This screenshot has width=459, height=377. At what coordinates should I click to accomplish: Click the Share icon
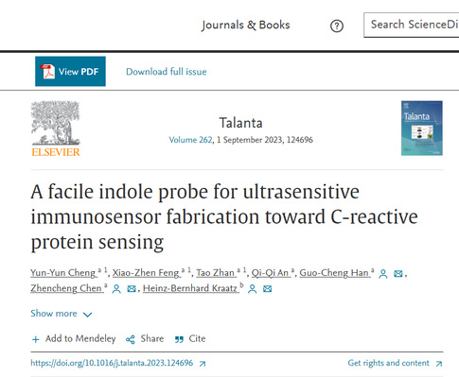[131, 339]
